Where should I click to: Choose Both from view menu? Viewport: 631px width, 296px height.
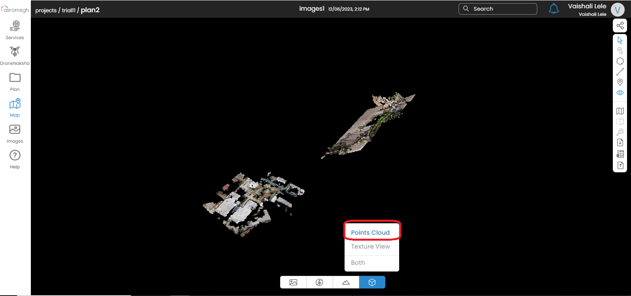coord(358,263)
